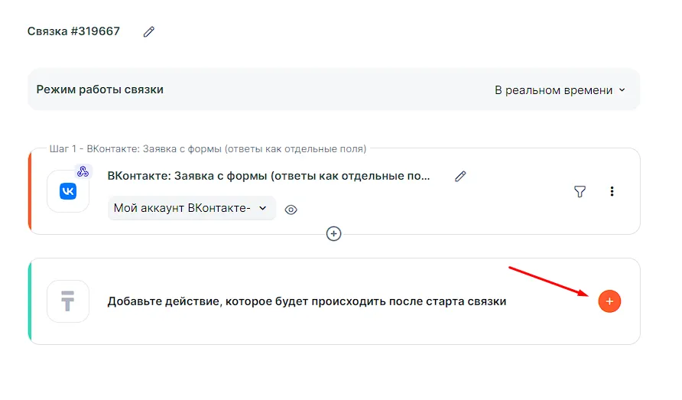Expand the Мой аккаунт ВКонтакте account dropdown

(x=191, y=208)
